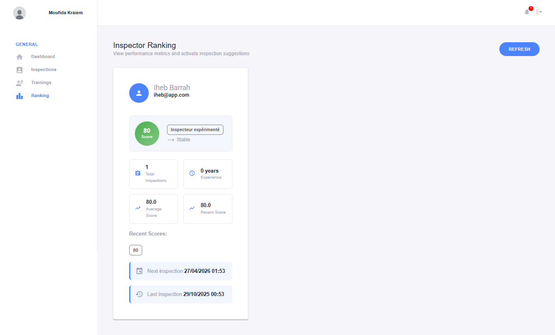
Task: Click the notification bell icon
Action: click(x=527, y=12)
